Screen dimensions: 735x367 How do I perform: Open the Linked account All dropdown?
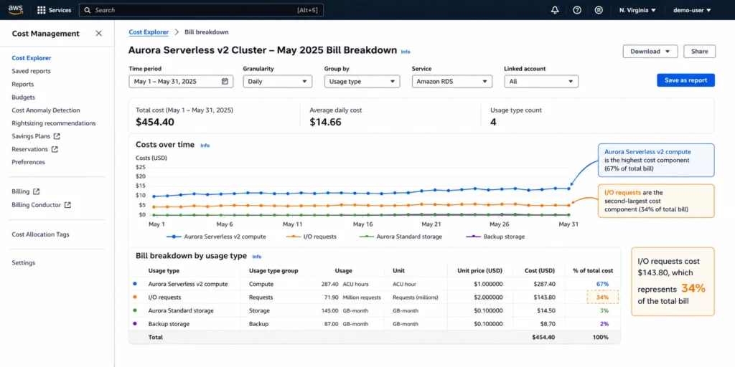(x=541, y=82)
